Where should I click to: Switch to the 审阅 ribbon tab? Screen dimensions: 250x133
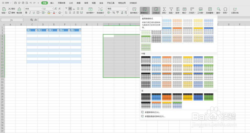[x=86, y=3]
